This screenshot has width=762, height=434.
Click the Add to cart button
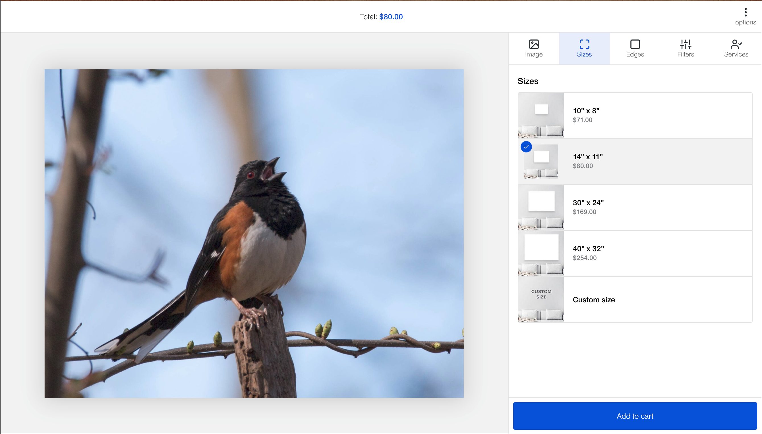click(x=635, y=416)
